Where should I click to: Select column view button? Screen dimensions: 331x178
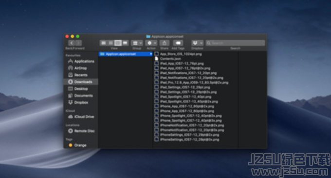click(118, 43)
